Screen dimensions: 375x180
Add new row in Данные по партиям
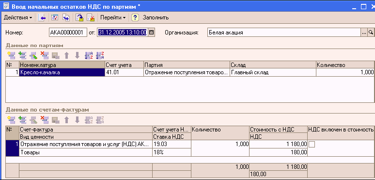[x=11, y=55]
